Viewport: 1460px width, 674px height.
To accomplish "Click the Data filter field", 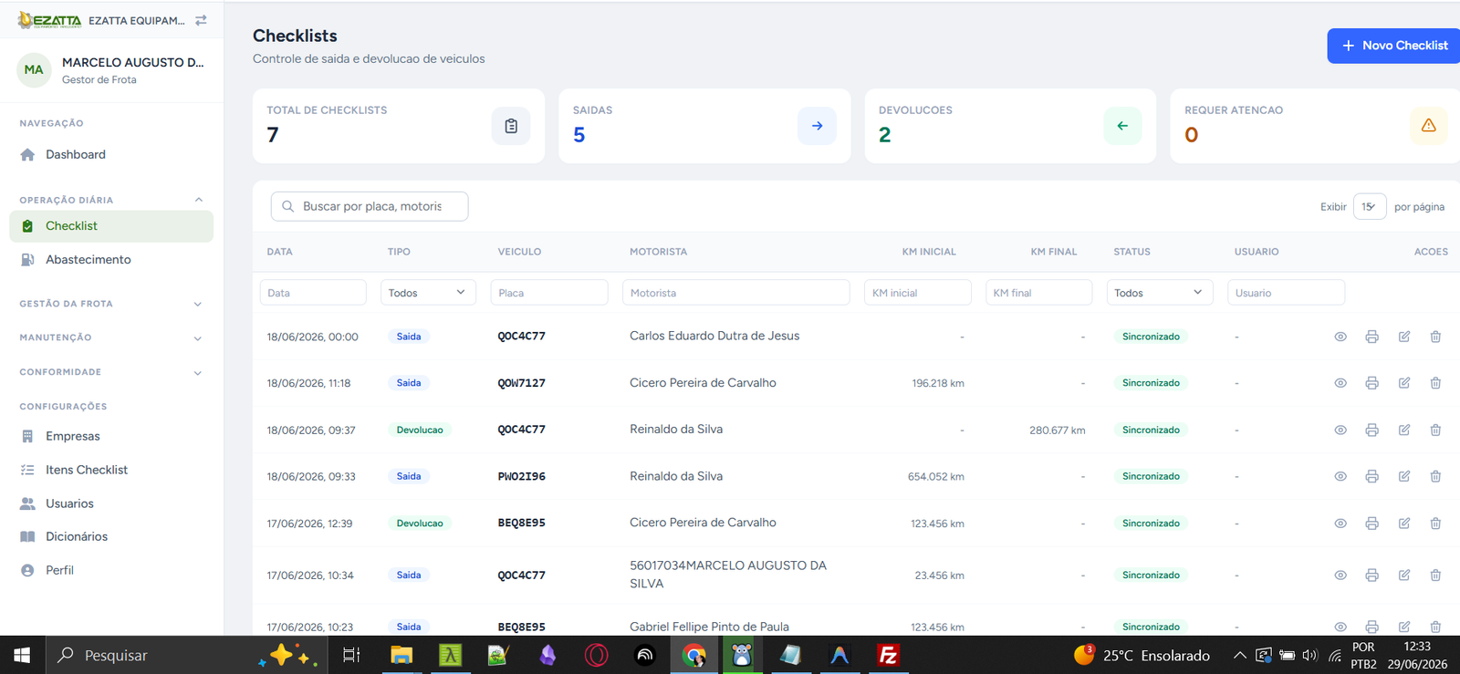I will click(313, 293).
